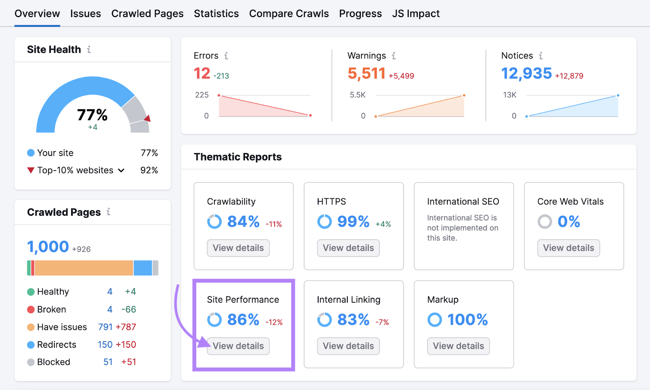Viewport: 650px width, 390px height.
Task: Open the Site Health info tooltip
Action: (x=89, y=49)
